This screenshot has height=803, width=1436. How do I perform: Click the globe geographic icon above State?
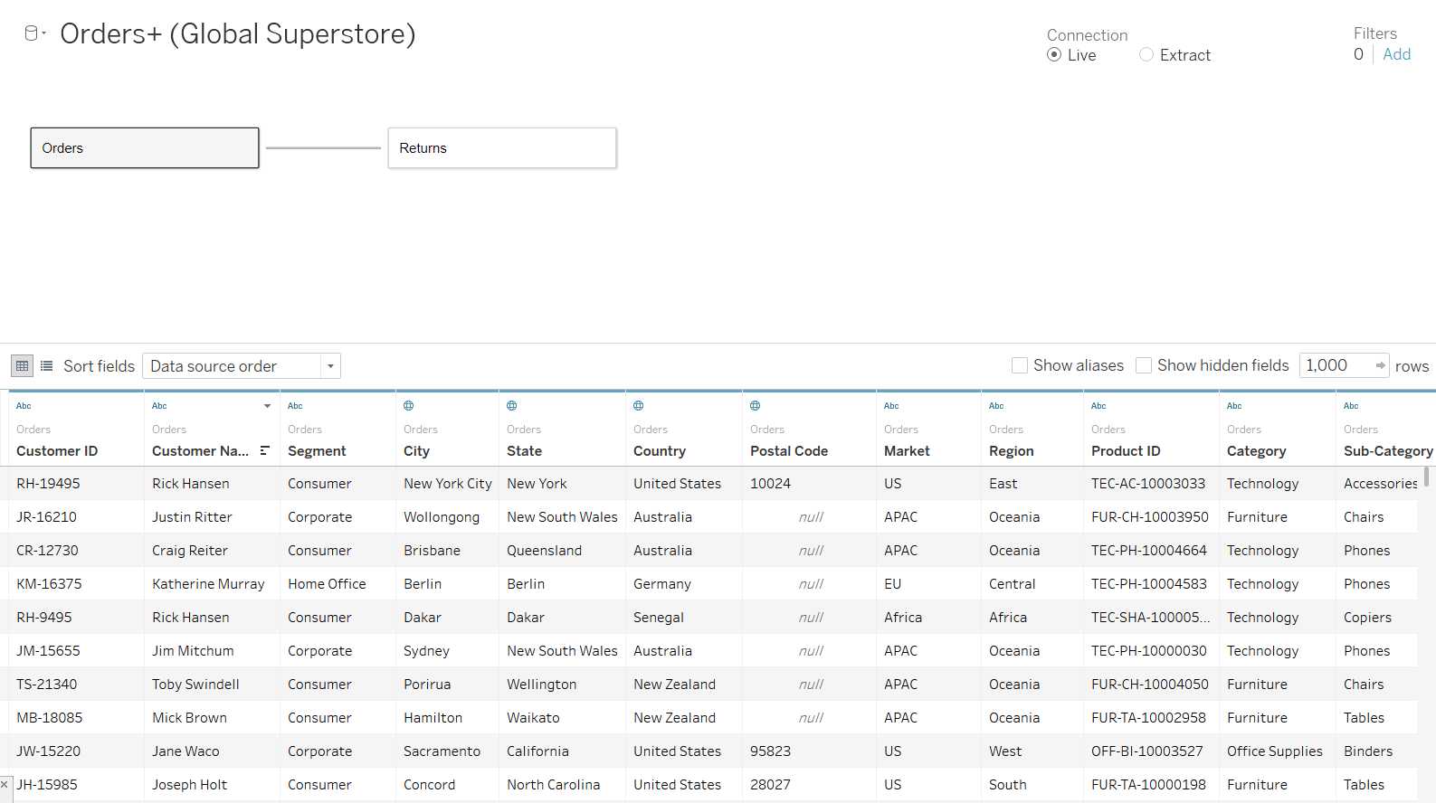pyautogui.click(x=512, y=406)
